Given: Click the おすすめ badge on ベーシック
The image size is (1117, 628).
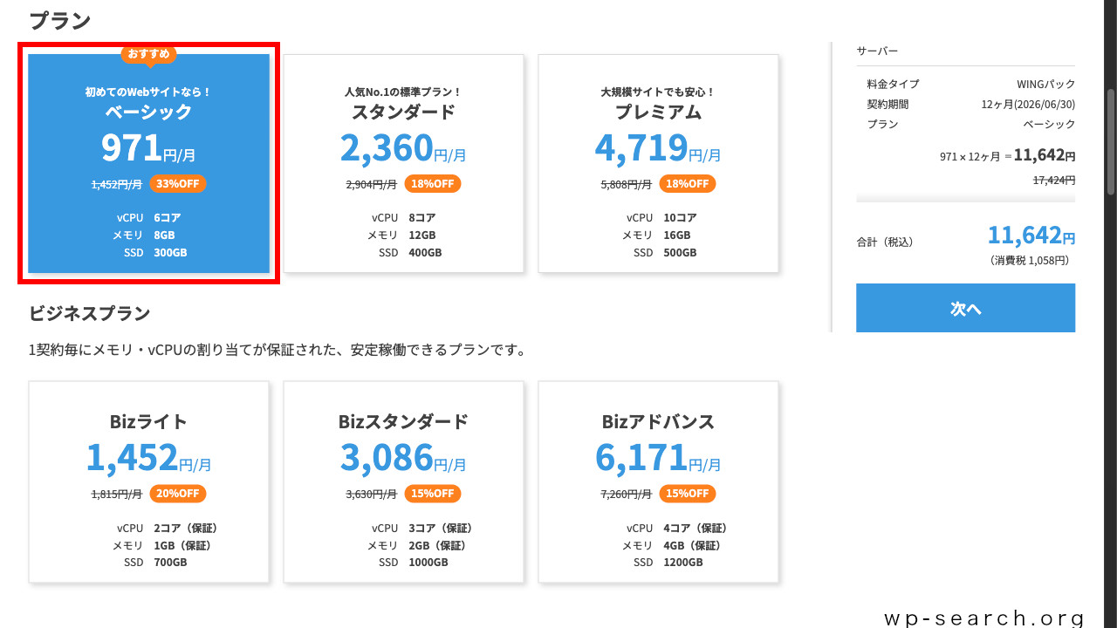Looking at the screenshot, I should [148, 54].
